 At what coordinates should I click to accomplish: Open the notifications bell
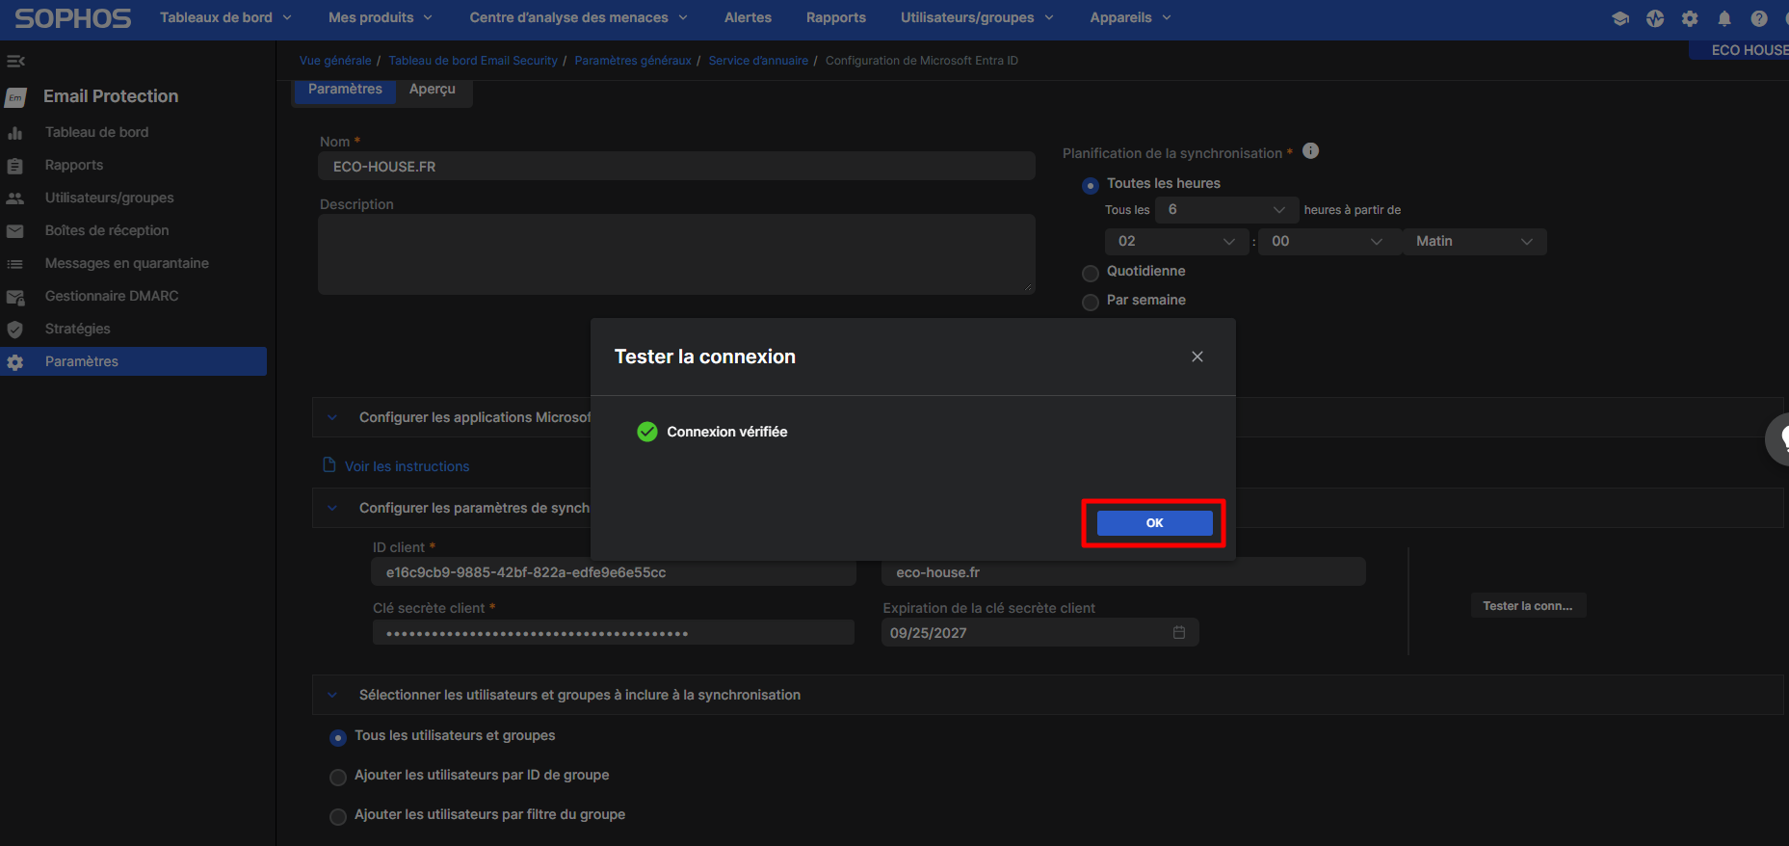[x=1724, y=18]
